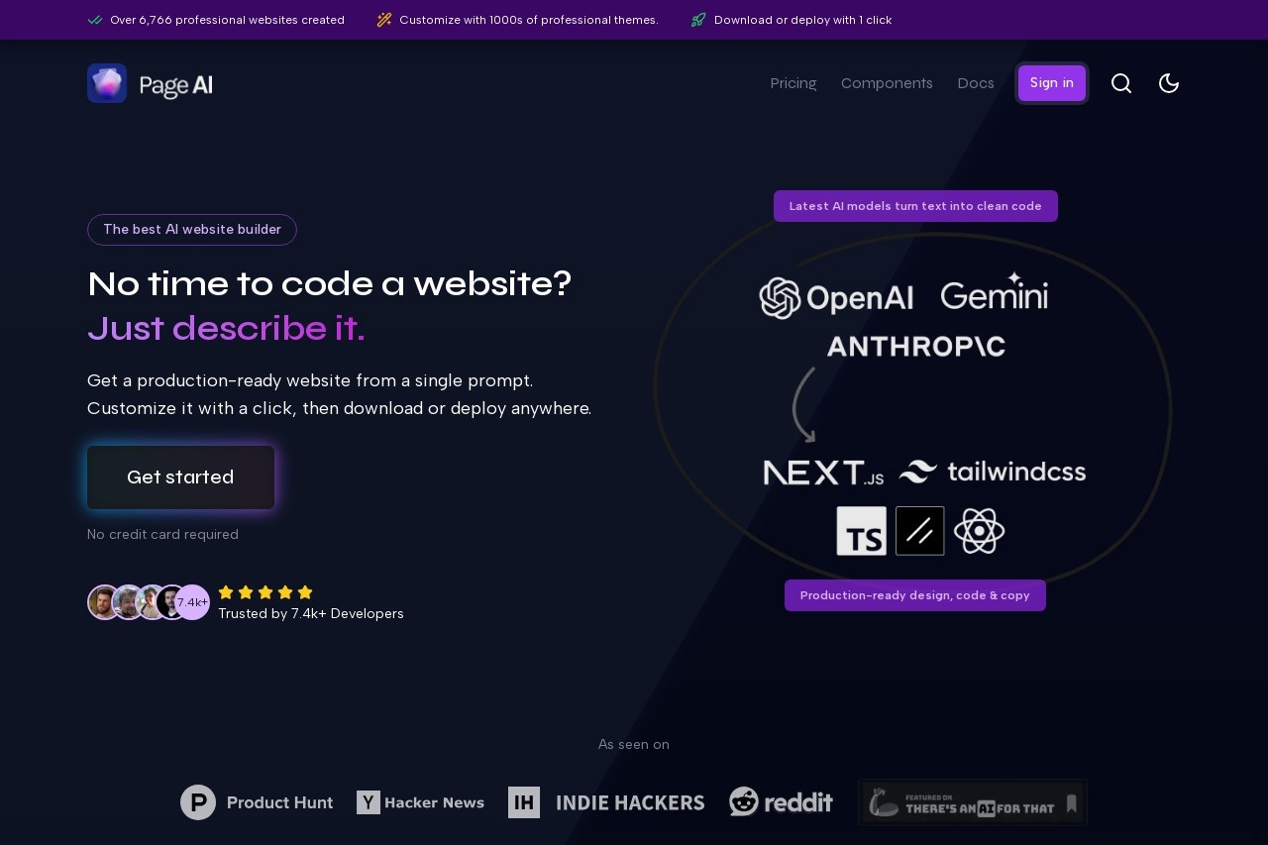Click 'Over 6,766 professional websites created' text
Screen dimensions: 1268x845
point(227,20)
